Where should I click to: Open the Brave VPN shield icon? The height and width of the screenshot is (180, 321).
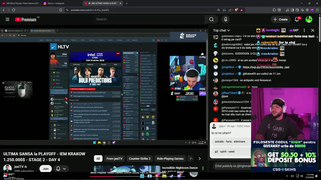[x=307, y=10]
